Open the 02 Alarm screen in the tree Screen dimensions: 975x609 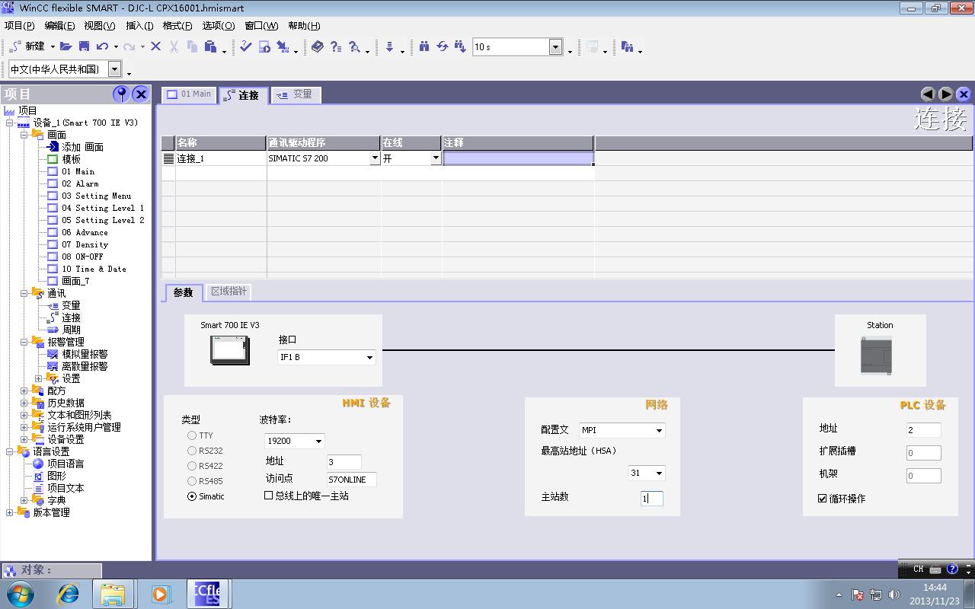tap(80, 183)
